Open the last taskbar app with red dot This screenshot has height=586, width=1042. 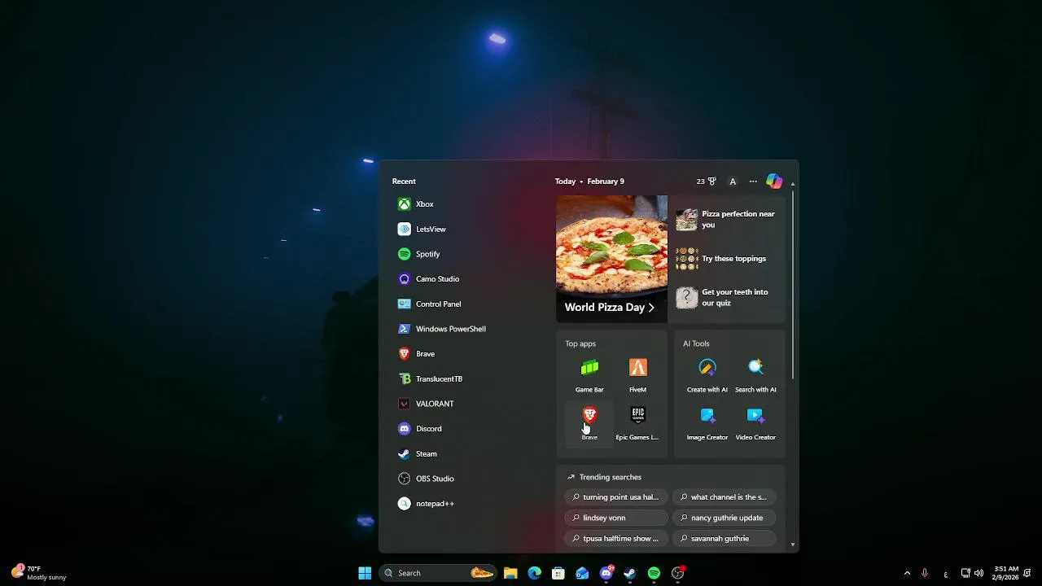[x=678, y=573]
